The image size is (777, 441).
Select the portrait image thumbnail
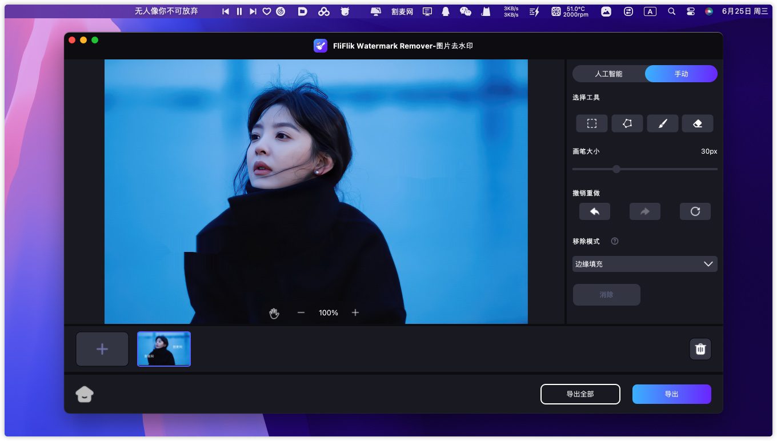(164, 349)
